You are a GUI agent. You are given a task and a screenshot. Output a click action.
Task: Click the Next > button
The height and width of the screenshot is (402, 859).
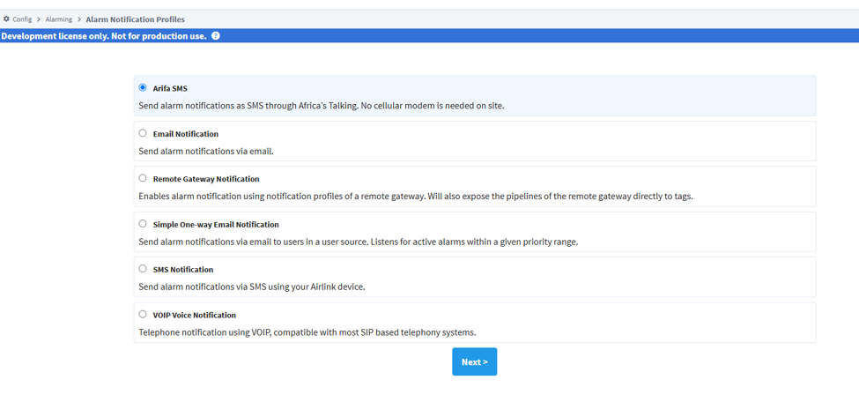point(474,362)
